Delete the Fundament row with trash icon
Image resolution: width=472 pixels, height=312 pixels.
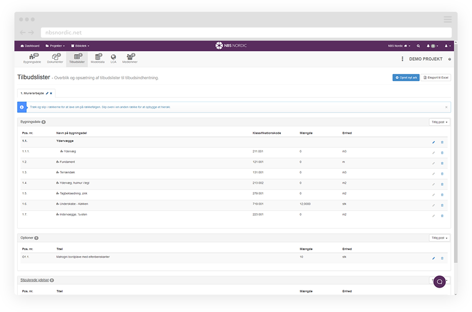click(x=442, y=163)
